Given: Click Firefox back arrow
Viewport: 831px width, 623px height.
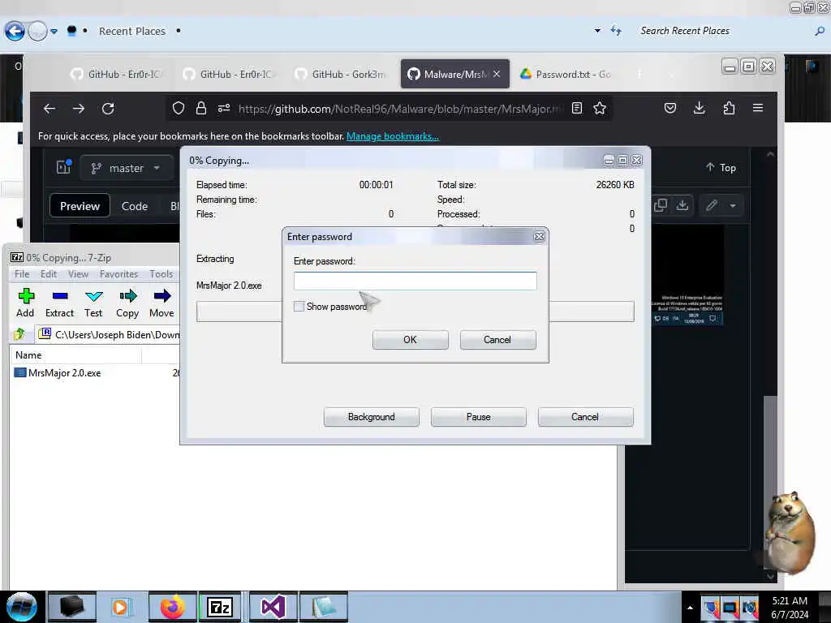Looking at the screenshot, I should [x=50, y=109].
